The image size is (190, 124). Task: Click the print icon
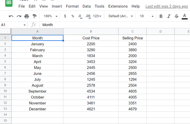pos(27,16)
